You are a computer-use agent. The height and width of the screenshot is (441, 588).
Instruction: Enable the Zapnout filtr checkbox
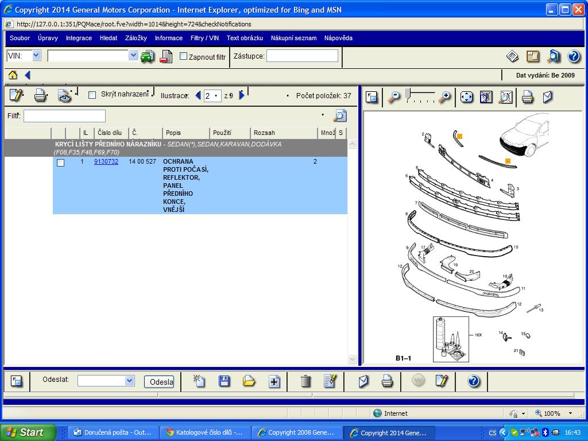[x=184, y=56]
